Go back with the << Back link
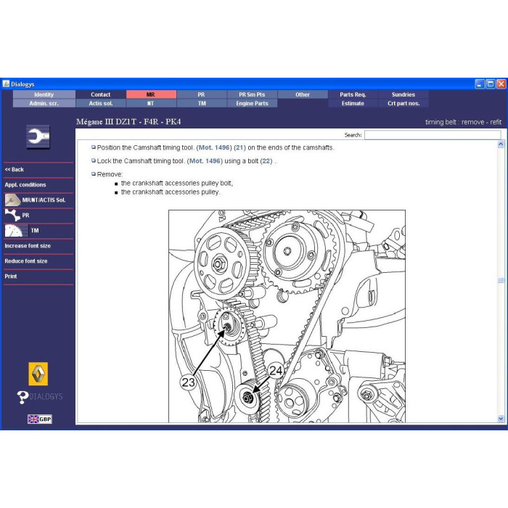Viewport: 508px width, 508px height. (x=15, y=169)
